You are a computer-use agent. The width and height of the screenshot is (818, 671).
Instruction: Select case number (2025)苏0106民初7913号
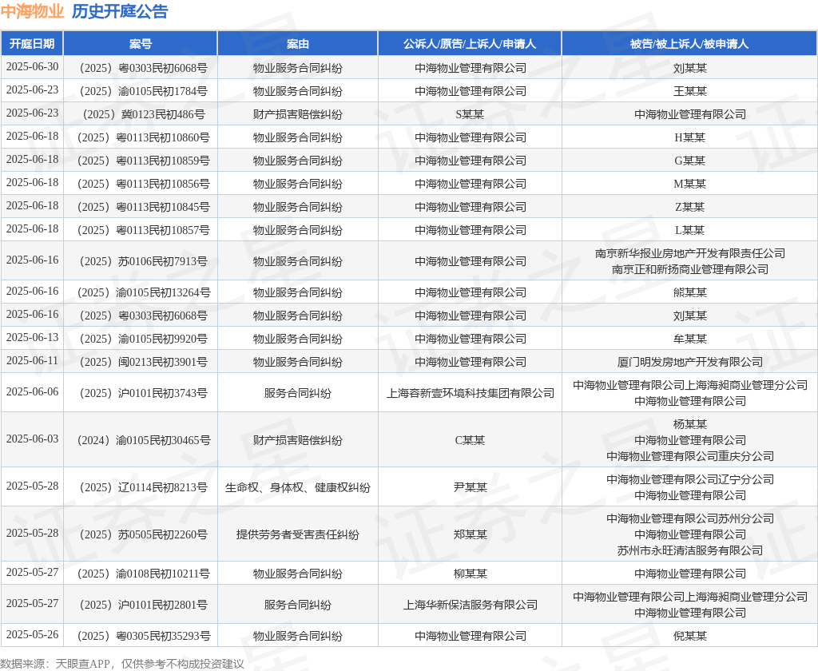141,261
